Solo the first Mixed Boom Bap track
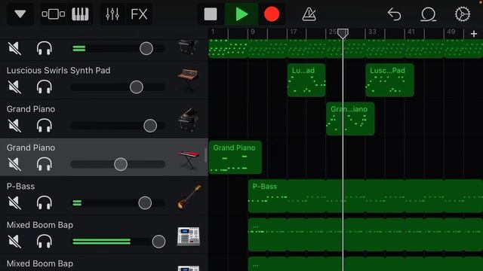483x271 pixels. (45, 242)
